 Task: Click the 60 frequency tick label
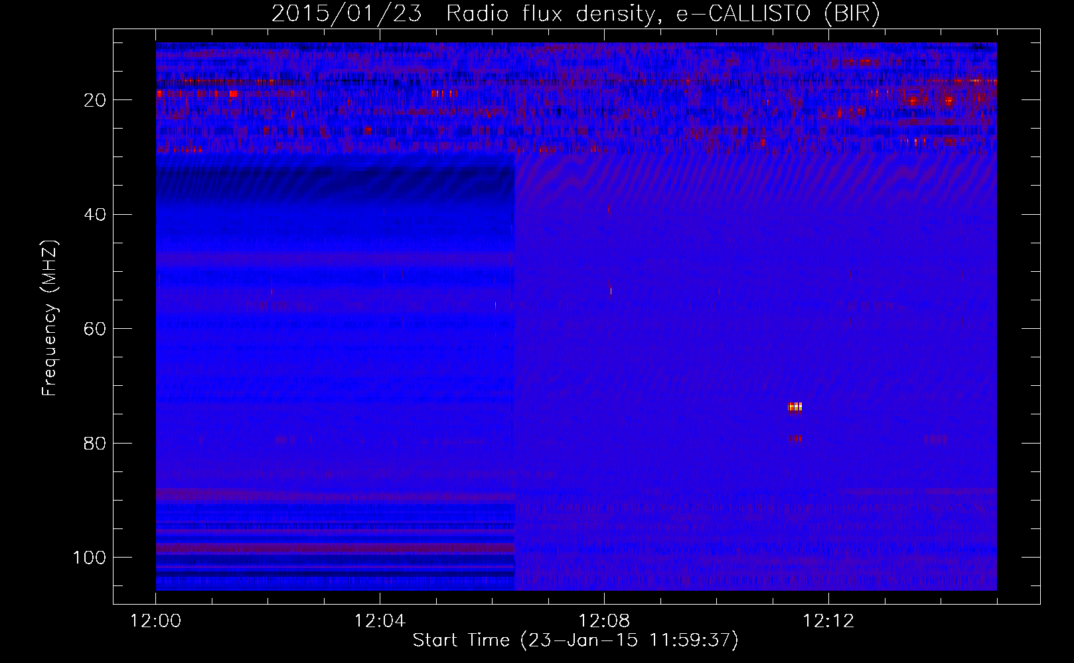click(95, 329)
